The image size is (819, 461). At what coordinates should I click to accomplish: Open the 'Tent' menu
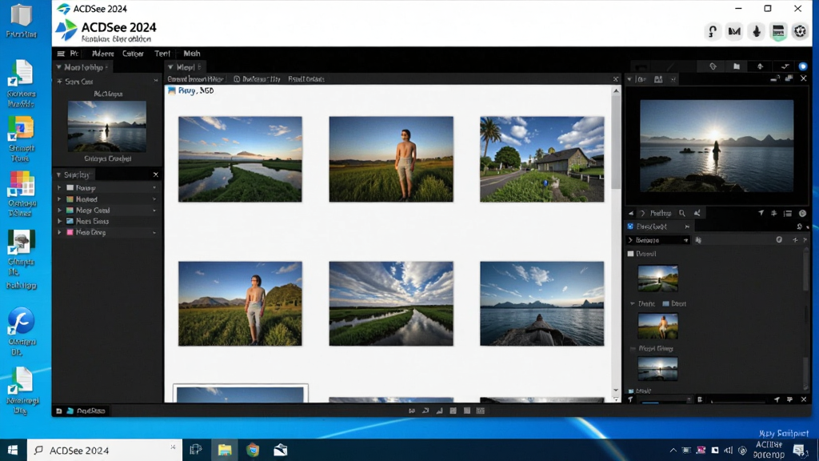pos(162,54)
